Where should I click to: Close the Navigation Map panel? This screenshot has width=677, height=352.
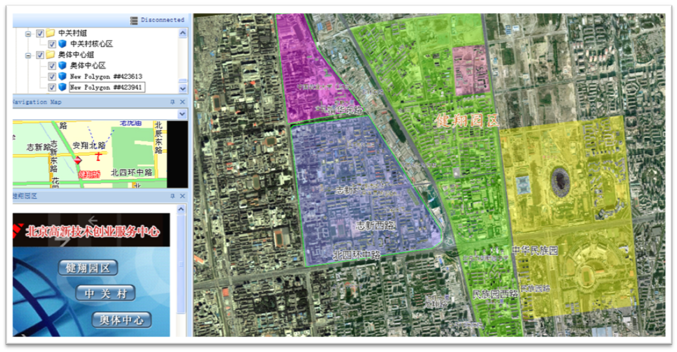click(183, 102)
